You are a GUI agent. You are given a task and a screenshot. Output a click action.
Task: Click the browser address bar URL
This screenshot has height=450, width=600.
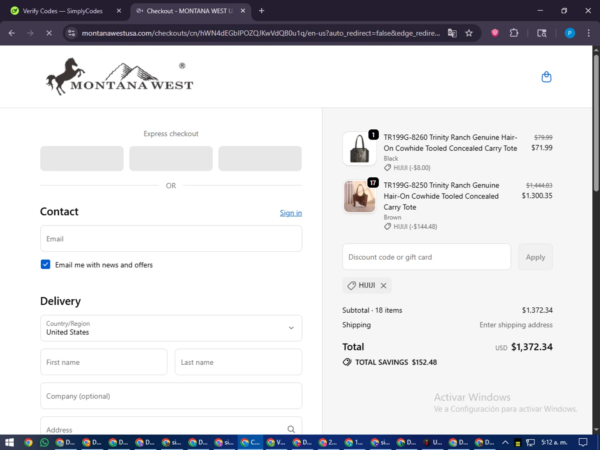(261, 33)
